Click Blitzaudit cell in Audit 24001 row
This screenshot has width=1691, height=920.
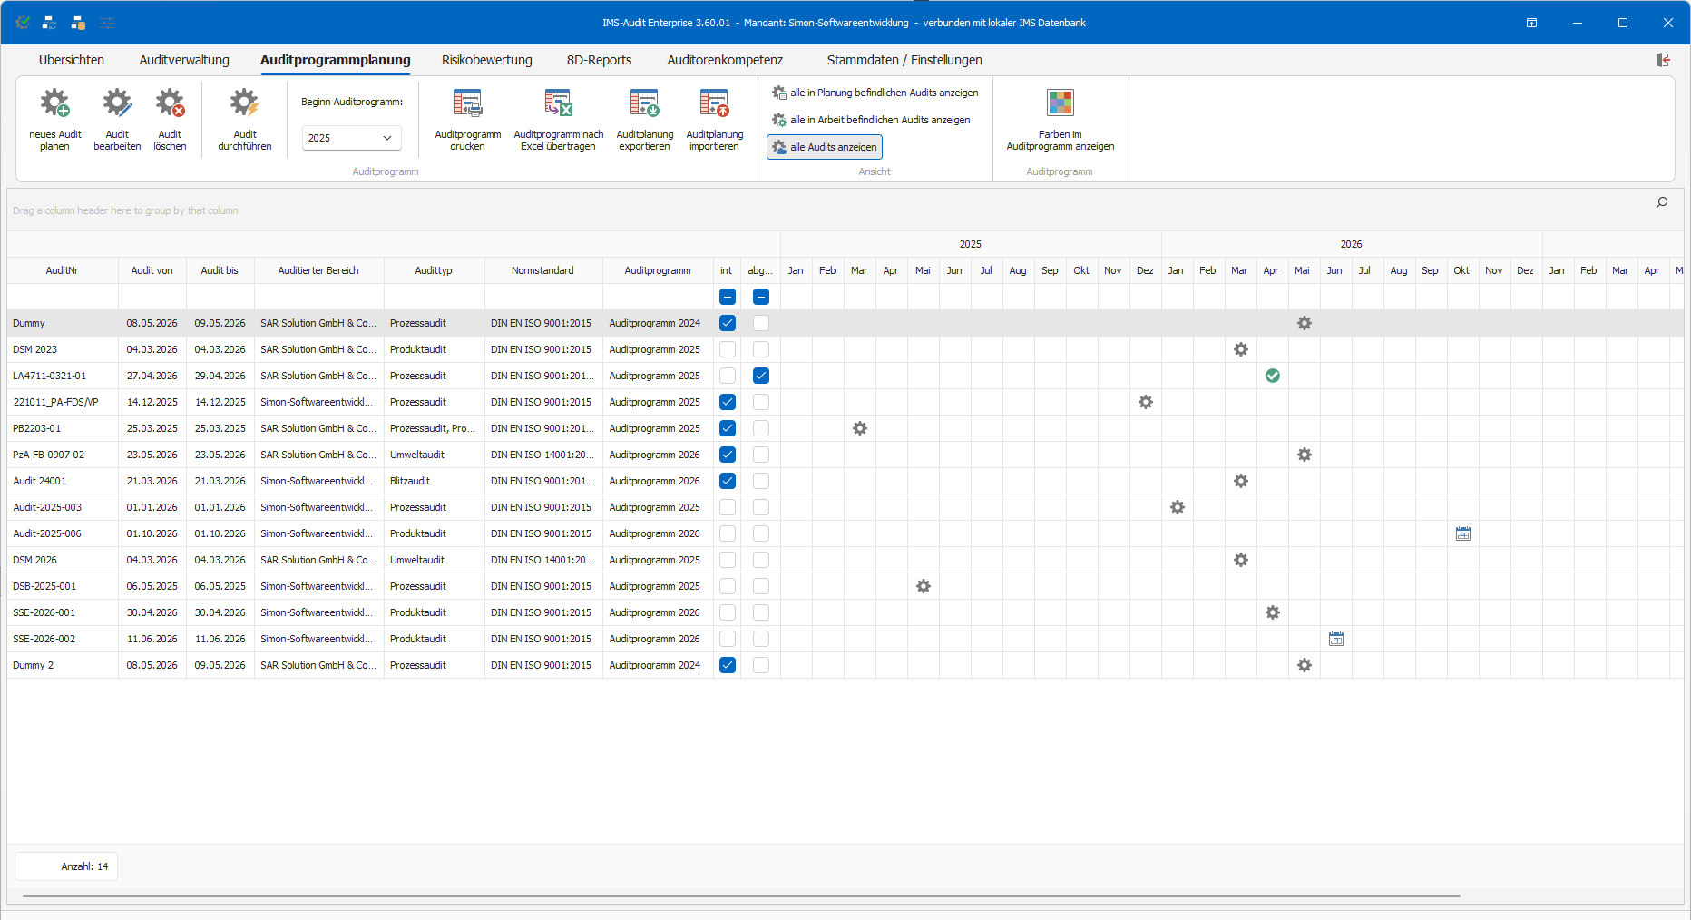[434, 481]
